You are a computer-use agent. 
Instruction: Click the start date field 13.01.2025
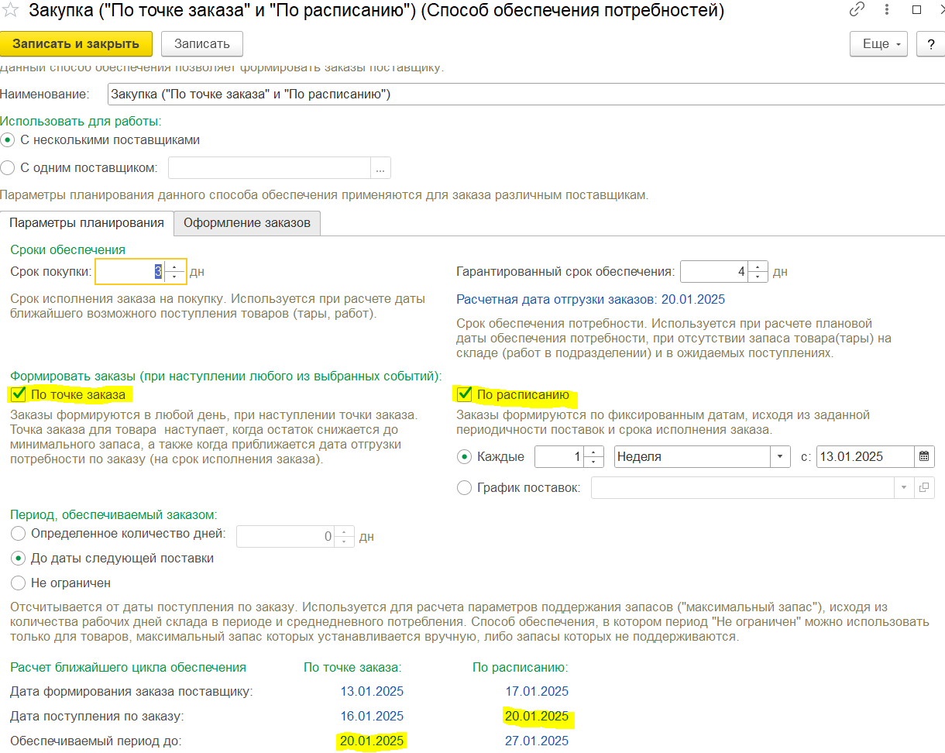point(866,456)
